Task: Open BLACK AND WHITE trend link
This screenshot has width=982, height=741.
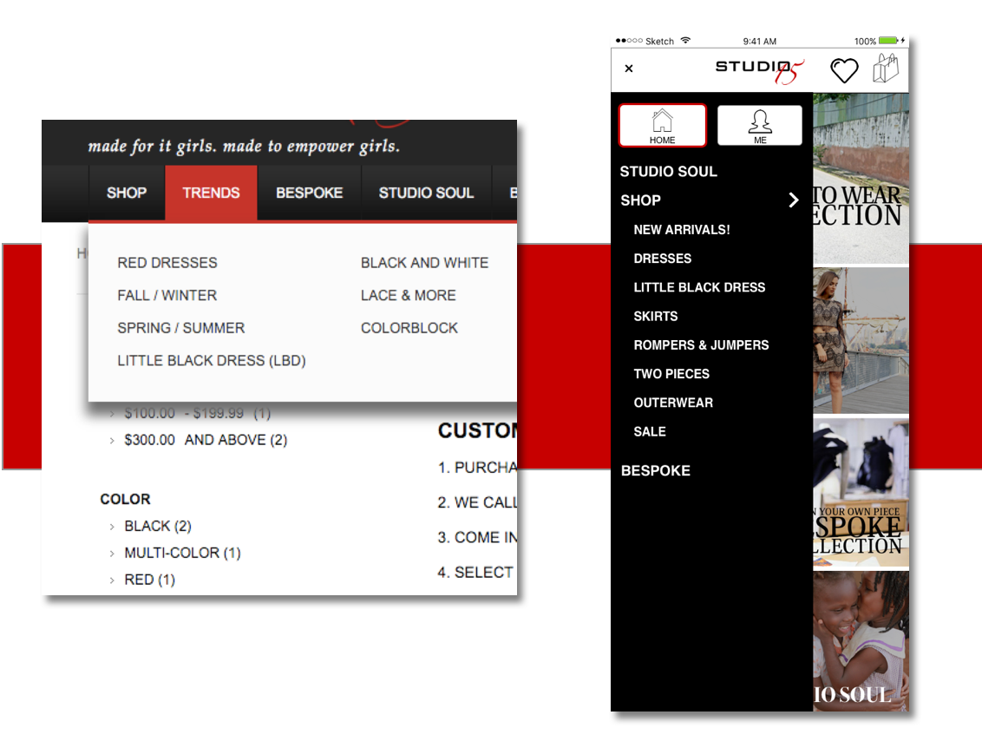Action: point(424,263)
